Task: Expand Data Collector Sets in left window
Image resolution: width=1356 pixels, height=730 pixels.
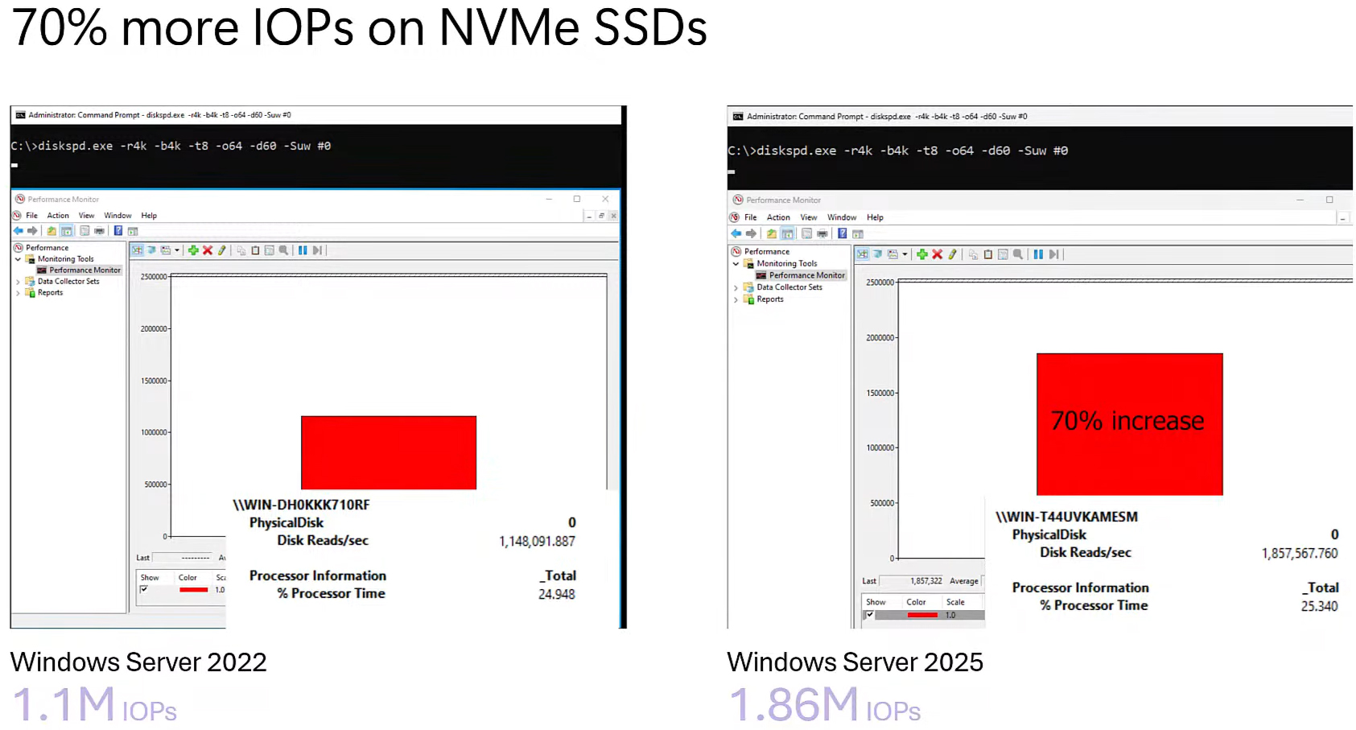Action: point(18,282)
